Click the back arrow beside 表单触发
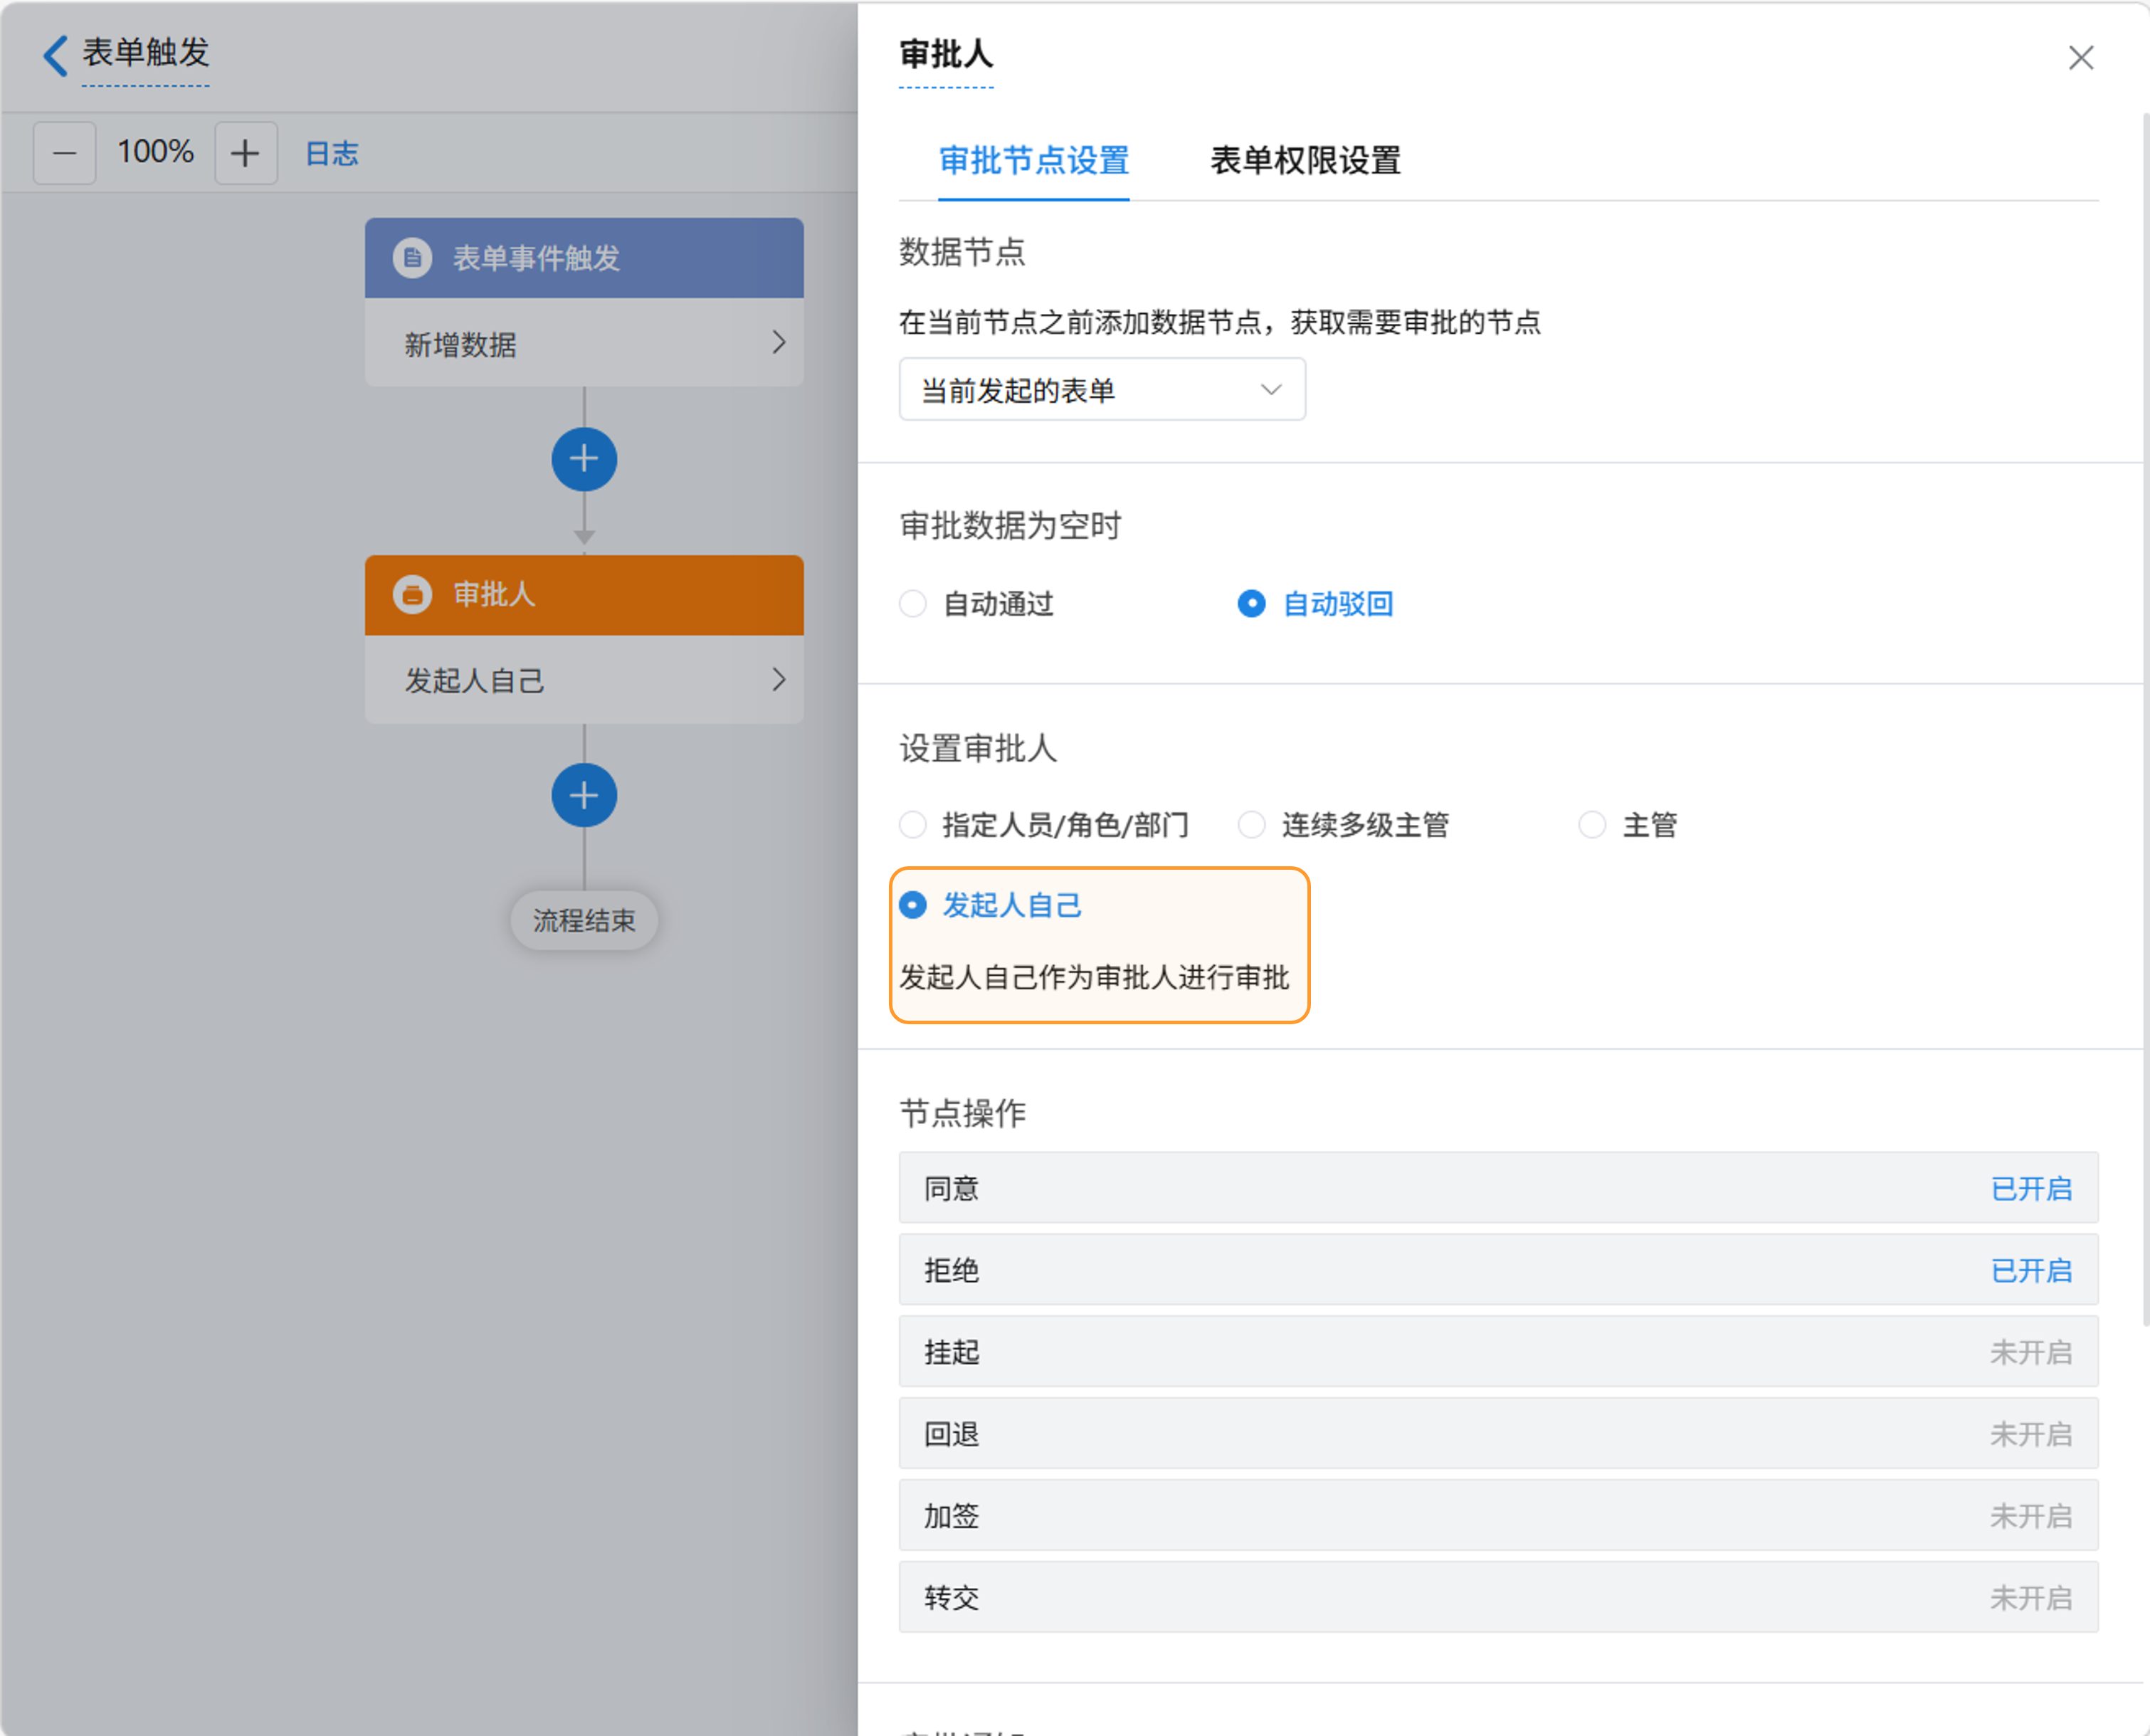 (x=56, y=54)
